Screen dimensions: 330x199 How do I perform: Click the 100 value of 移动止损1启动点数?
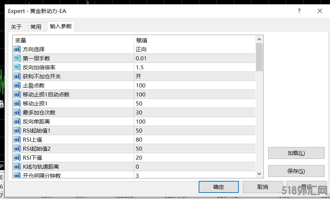(x=141, y=95)
